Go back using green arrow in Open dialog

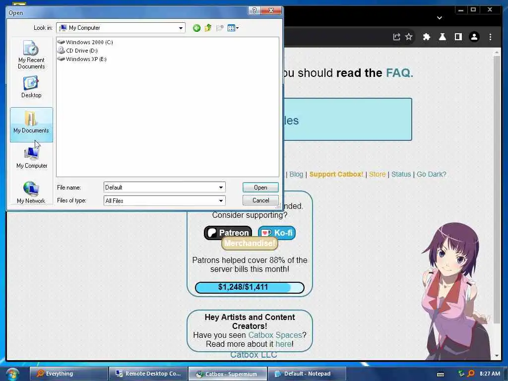[196, 28]
